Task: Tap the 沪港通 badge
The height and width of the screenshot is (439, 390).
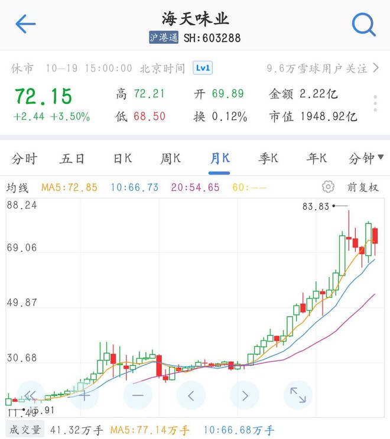Action: coord(164,38)
